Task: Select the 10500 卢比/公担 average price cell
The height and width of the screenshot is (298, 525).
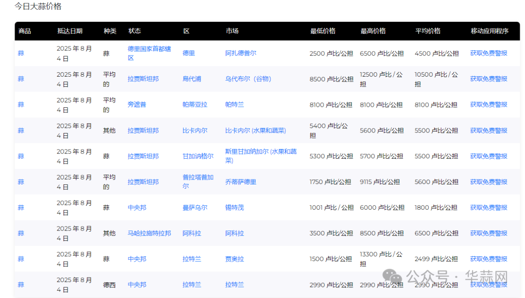Action: 436,79
